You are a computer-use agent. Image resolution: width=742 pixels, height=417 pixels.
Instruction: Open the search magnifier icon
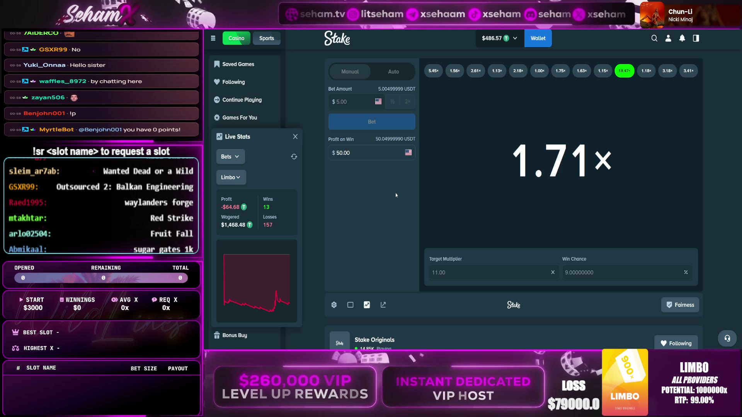pyautogui.click(x=654, y=38)
